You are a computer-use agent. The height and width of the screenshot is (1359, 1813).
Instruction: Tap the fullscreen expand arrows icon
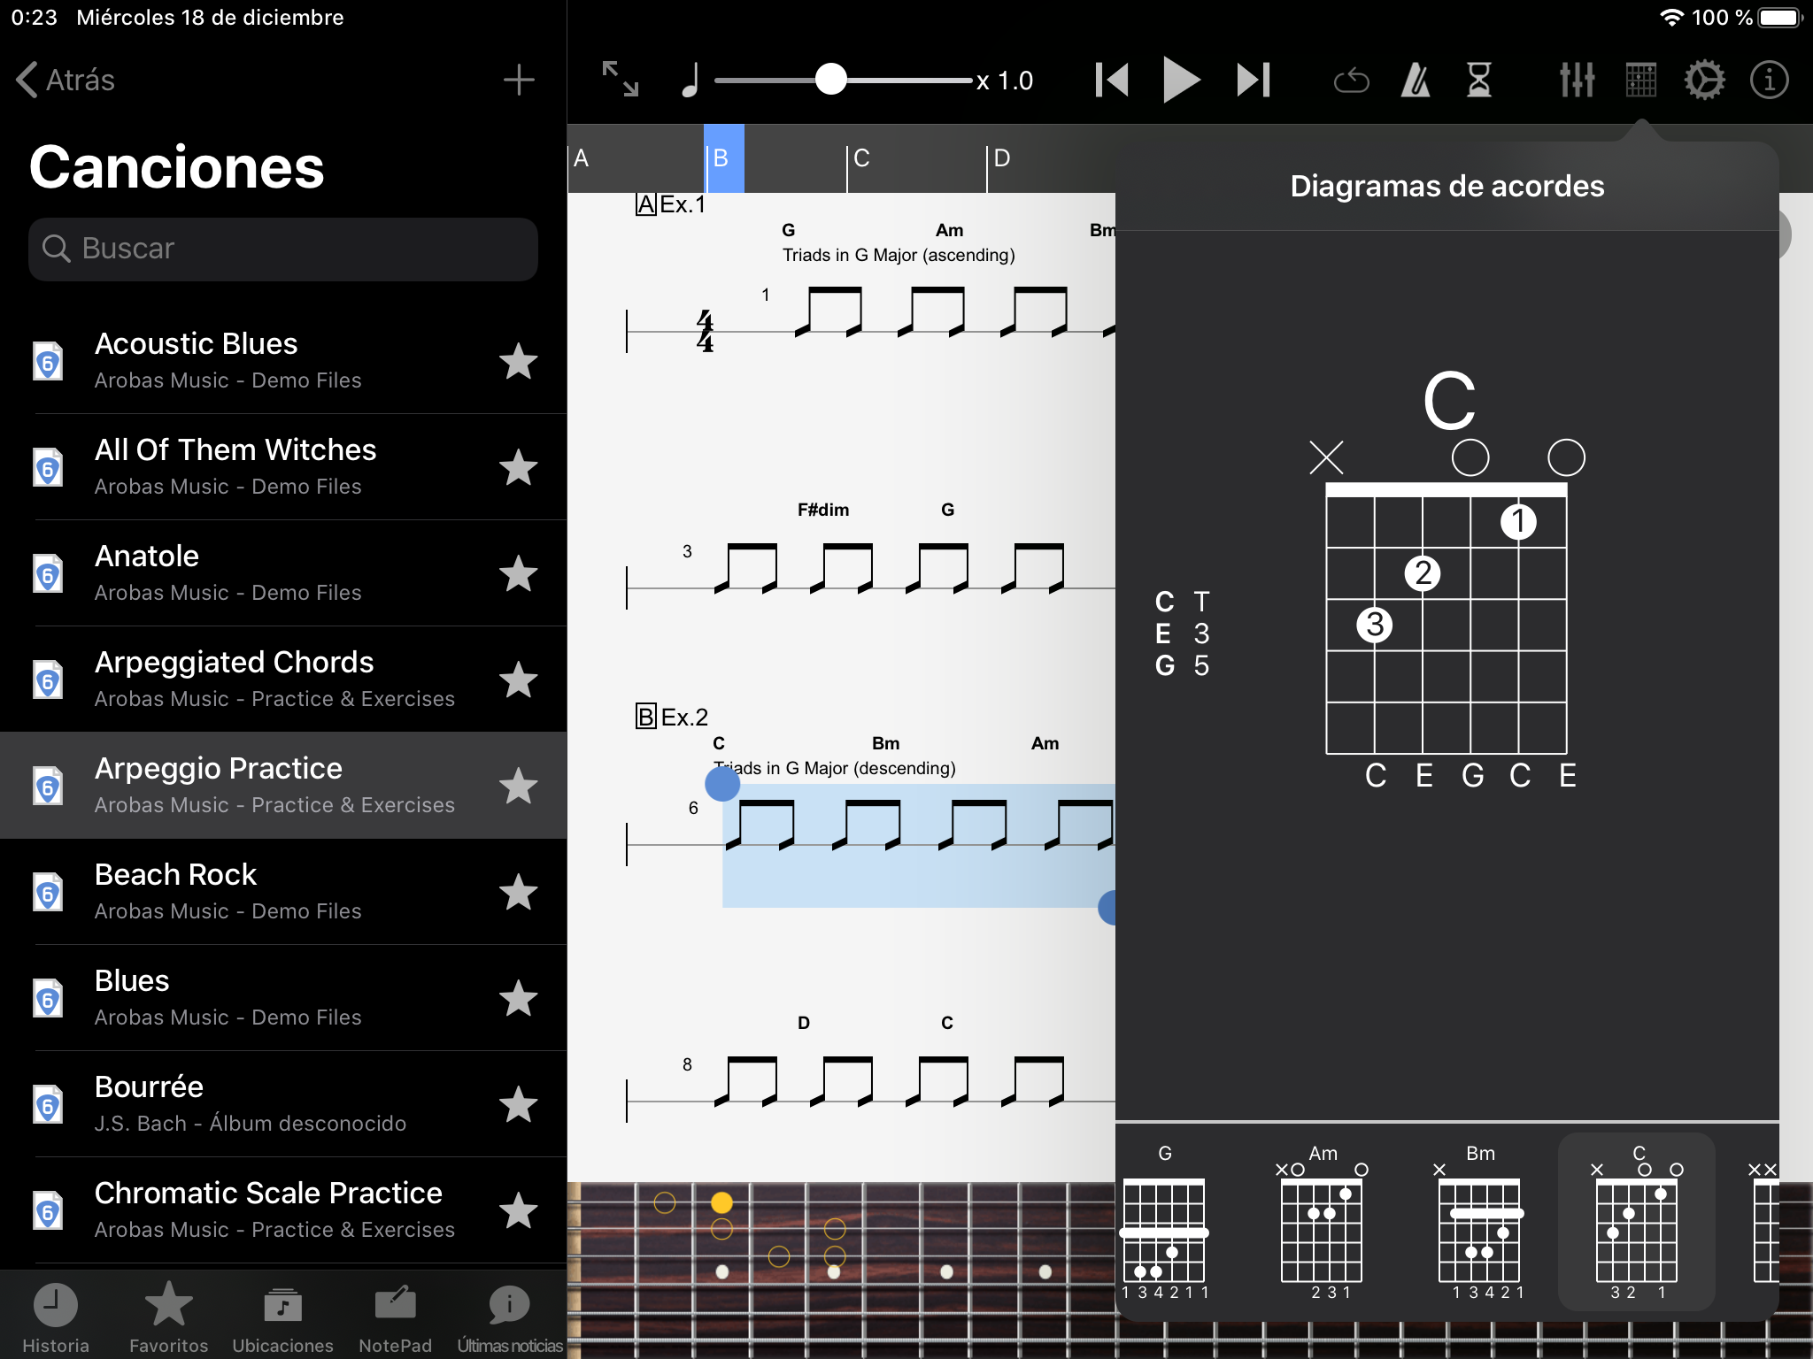(620, 80)
